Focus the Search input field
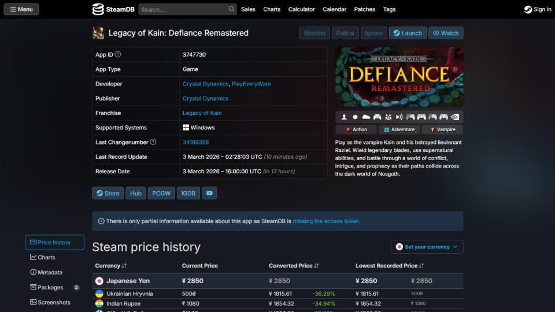This screenshot has width=555, height=312. click(x=183, y=9)
